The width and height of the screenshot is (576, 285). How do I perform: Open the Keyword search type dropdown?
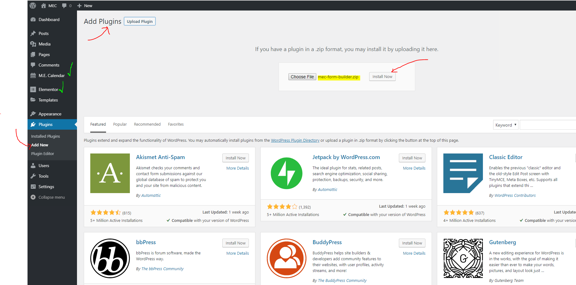click(506, 125)
